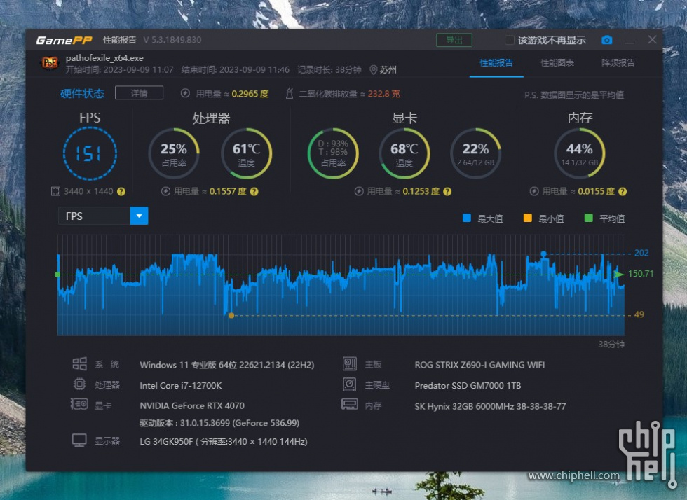Click the FPS 151 circular gauge
This screenshot has height=500, width=687.
pos(90,153)
